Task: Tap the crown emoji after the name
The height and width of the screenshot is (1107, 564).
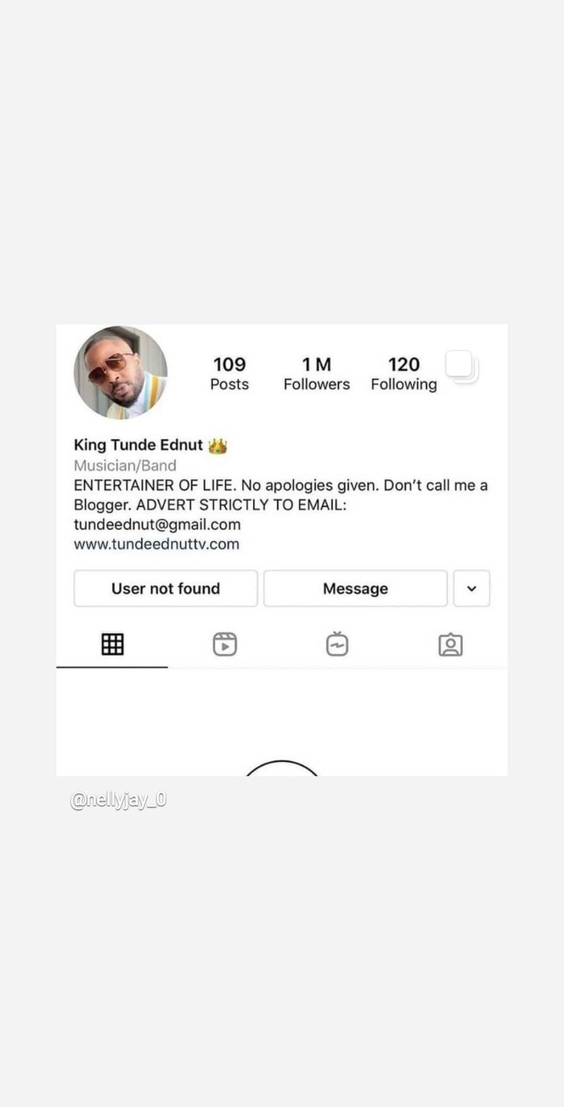Action: click(x=218, y=445)
